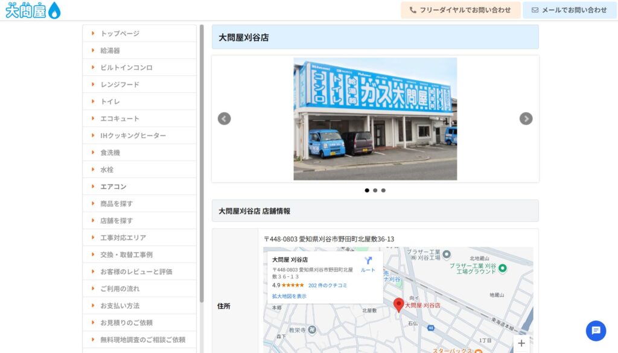Click the ブラザー工業 刈谷工場グラウンド green marker

[503, 269]
